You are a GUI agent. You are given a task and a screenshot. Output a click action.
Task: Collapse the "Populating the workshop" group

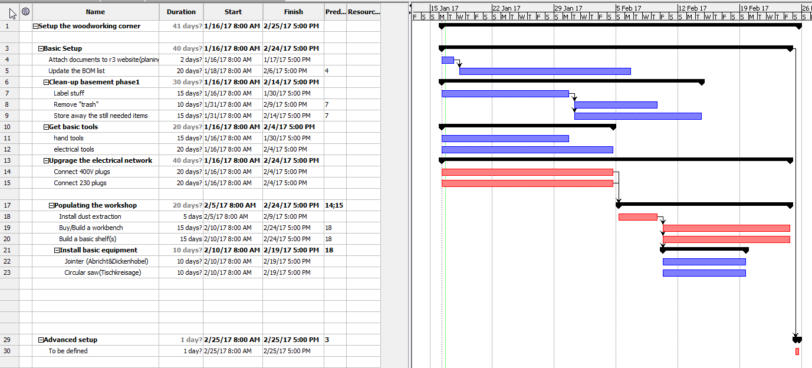[51, 205]
